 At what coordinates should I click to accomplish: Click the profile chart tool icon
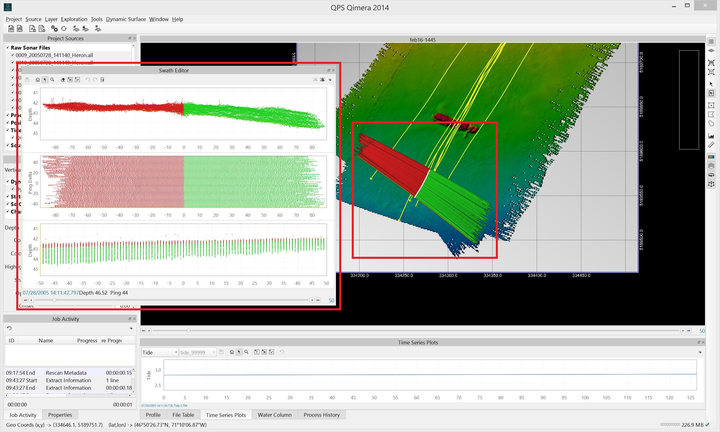(x=711, y=136)
